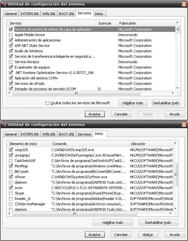Click the upper window's title bar wrench icon

point(3,4)
